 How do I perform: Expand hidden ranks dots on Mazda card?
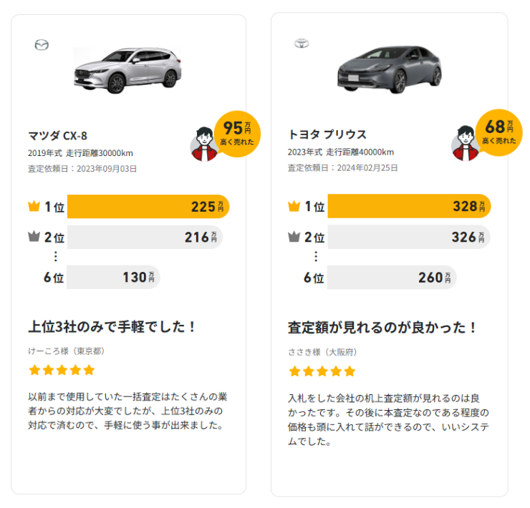pos(56,257)
